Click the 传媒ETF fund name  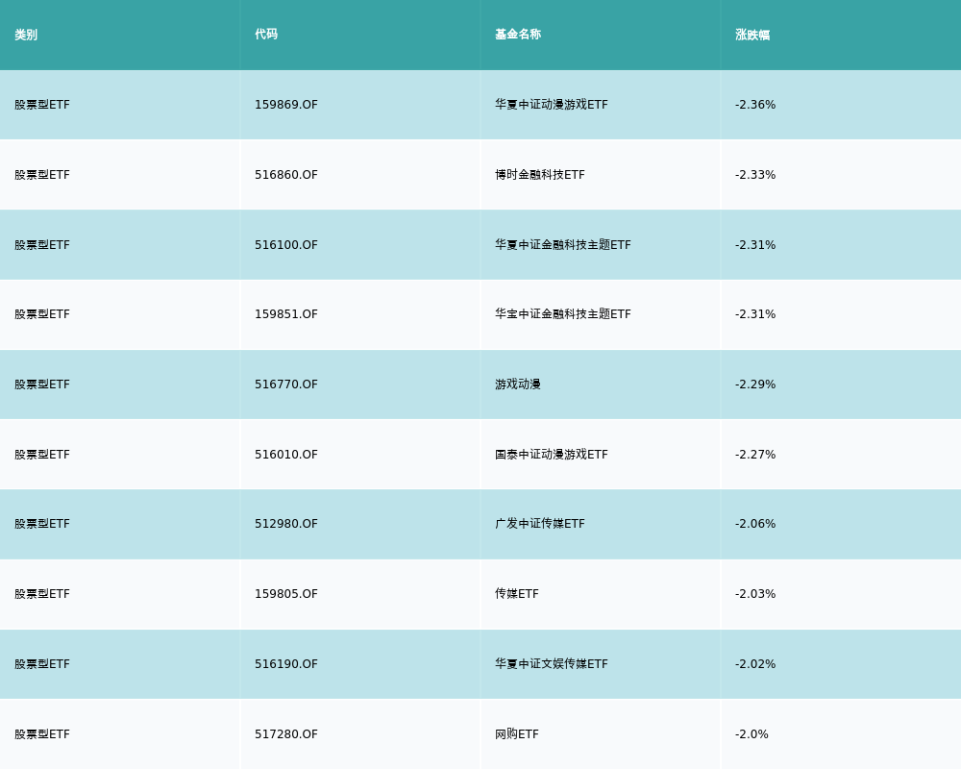click(517, 594)
